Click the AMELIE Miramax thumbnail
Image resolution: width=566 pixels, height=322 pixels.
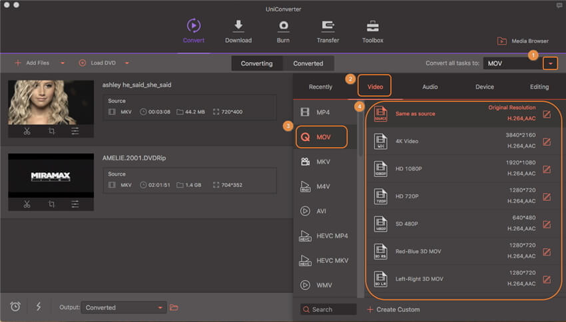[x=51, y=176]
